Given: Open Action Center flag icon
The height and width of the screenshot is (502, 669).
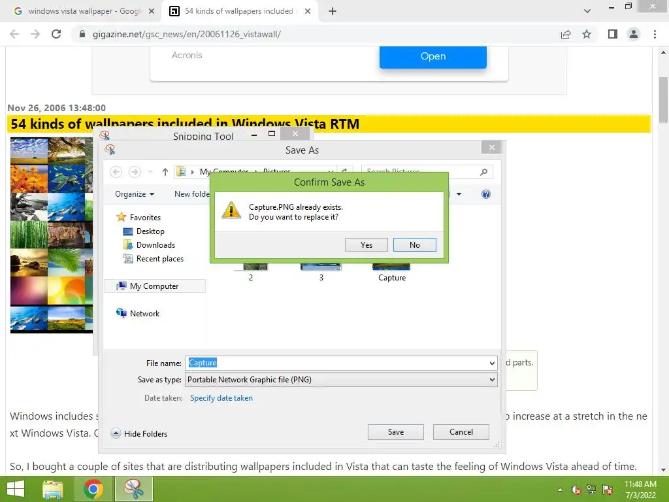Looking at the screenshot, I should pyautogui.click(x=608, y=490).
